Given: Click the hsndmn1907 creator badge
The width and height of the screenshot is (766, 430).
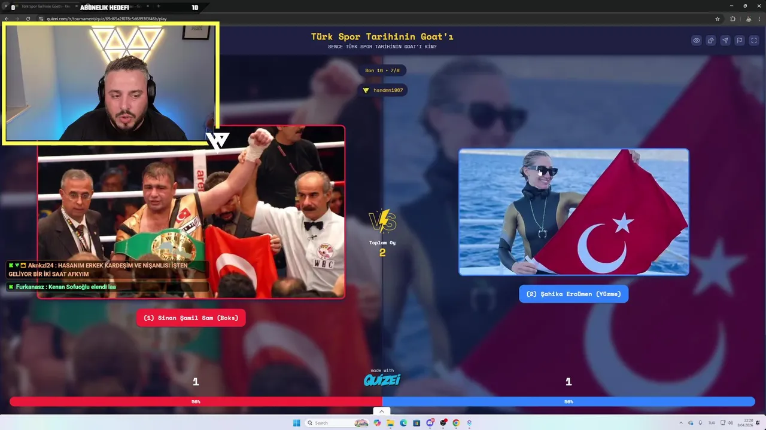Looking at the screenshot, I should point(383,90).
